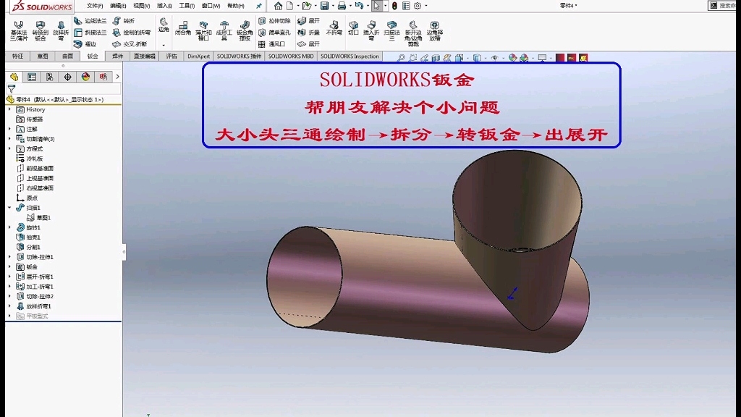Select the Forming Tool (成形工具) icon
The width and height of the screenshot is (741, 417).
coord(224,30)
